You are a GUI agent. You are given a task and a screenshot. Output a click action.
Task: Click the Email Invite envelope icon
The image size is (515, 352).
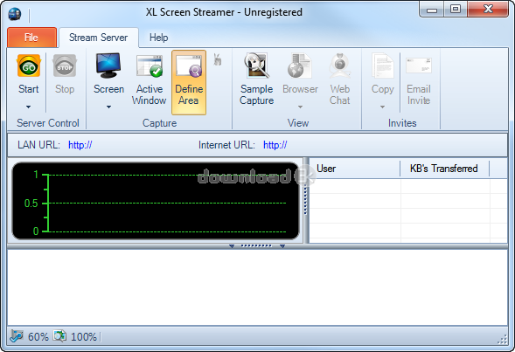tap(419, 66)
